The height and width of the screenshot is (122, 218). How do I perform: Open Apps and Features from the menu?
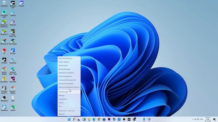click(x=69, y=58)
